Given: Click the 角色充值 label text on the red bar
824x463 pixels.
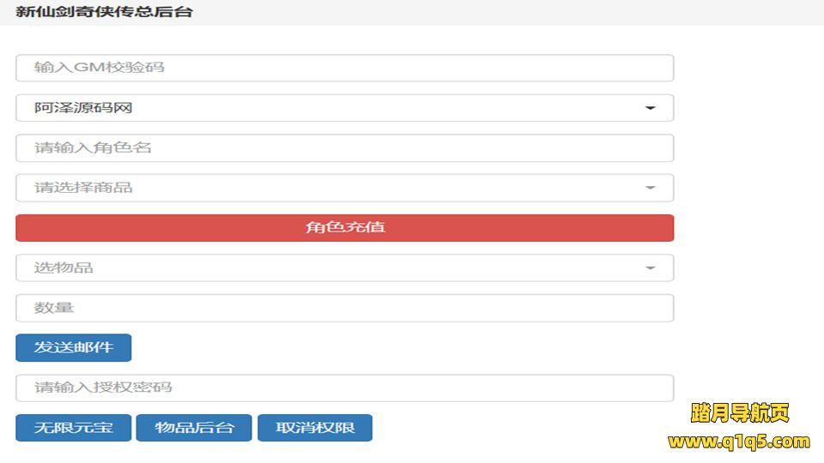Looking at the screenshot, I should coord(344,228).
